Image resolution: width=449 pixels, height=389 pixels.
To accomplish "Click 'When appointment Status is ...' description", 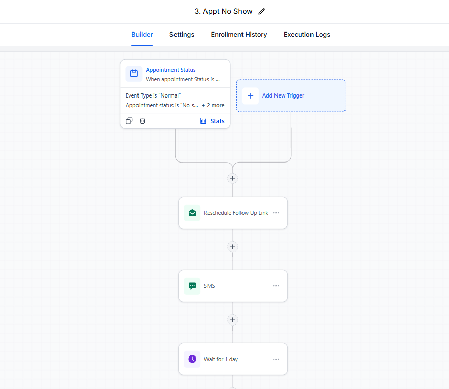I will click(x=183, y=79).
